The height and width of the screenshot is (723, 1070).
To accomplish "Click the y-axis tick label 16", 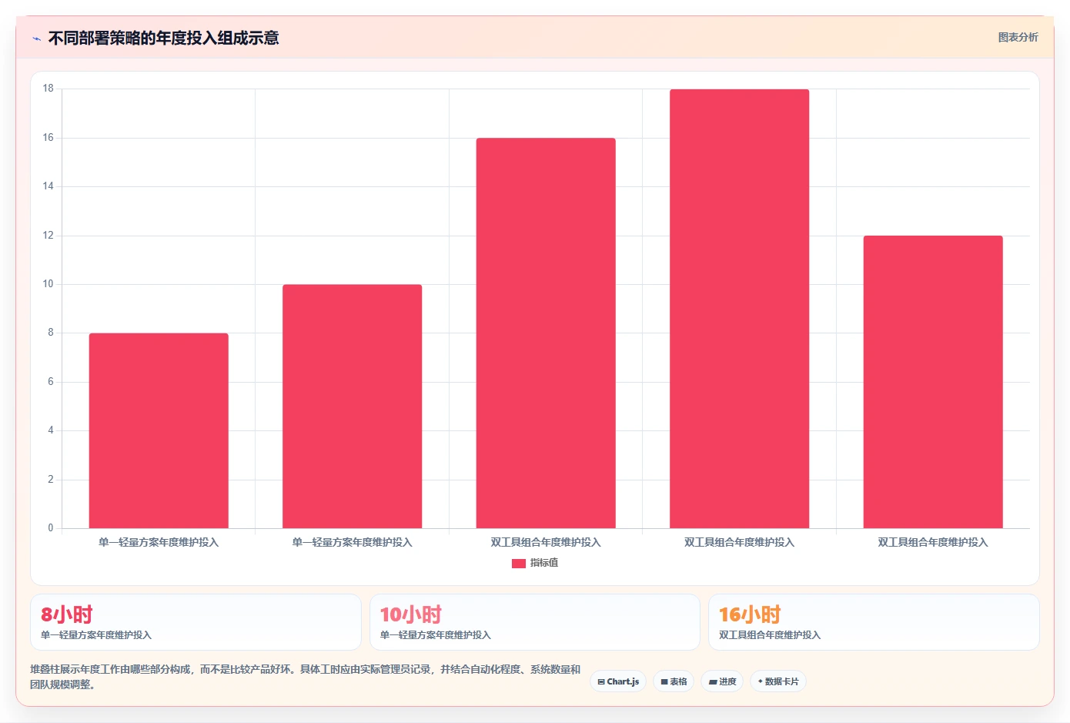I will tap(48, 138).
